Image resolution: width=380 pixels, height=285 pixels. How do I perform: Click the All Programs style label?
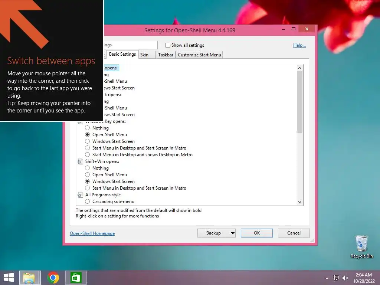[x=103, y=195]
